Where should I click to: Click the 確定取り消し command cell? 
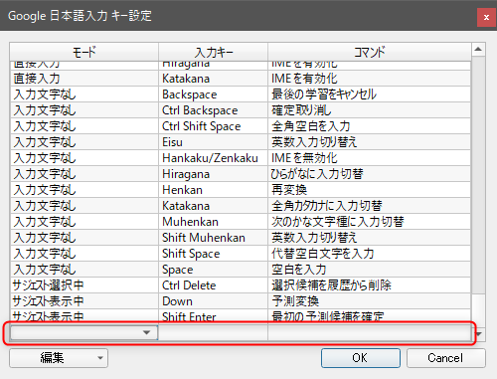point(369,110)
